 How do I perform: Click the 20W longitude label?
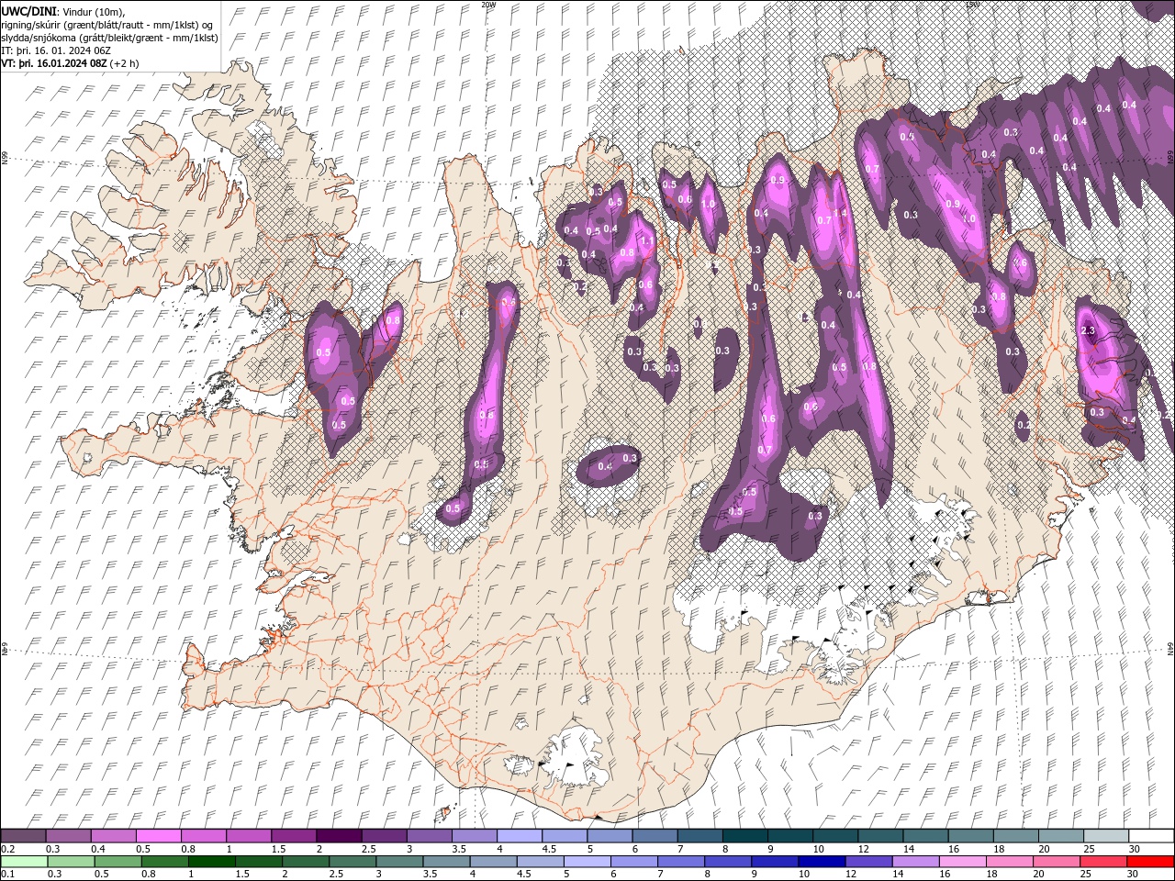click(x=489, y=5)
